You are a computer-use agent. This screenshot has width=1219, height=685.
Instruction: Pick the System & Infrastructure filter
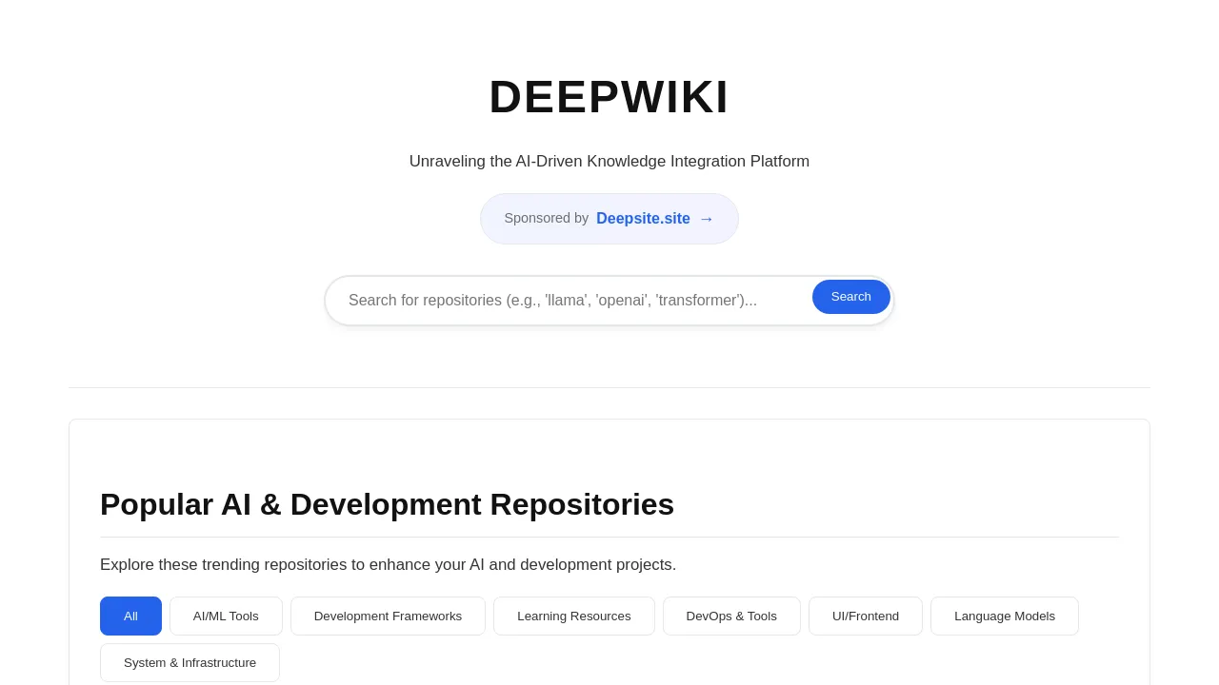[x=190, y=662]
